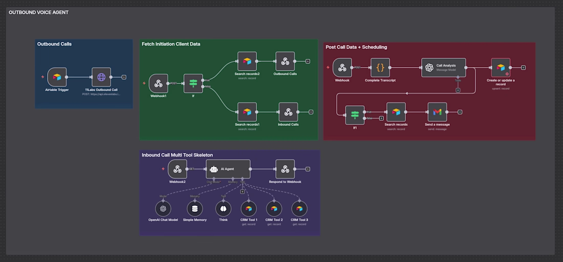Open the If node in Fetch Initiation Client Data
563x262 pixels.
(193, 83)
